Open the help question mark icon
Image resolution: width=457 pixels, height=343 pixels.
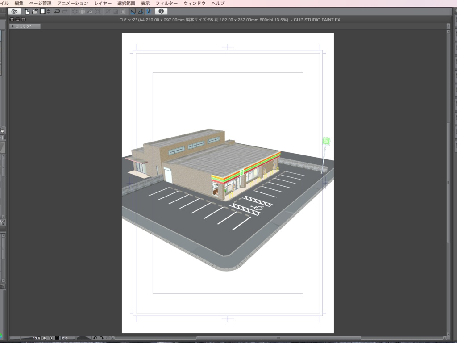(x=161, y=11)
